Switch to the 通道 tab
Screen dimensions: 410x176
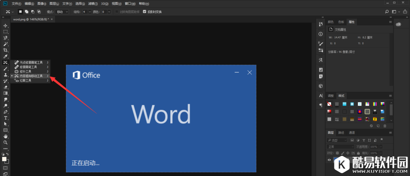[x=352, y=133]
